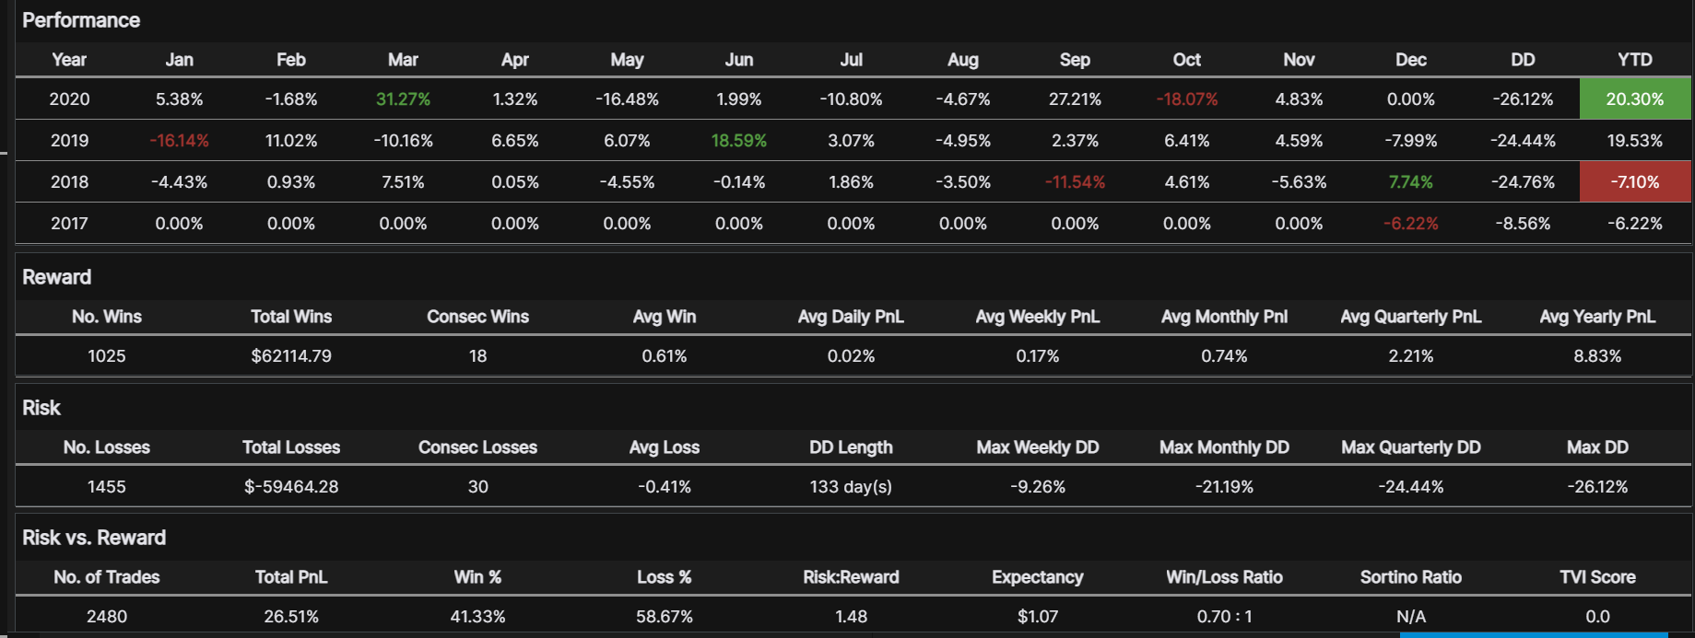The image size is (1695, 638).
Task: Click the YTD column header
Action: click(1634, 60)
